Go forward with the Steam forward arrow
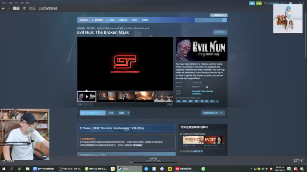The width and height of the screenshot is (307, 172). click(x=8, y=8)
